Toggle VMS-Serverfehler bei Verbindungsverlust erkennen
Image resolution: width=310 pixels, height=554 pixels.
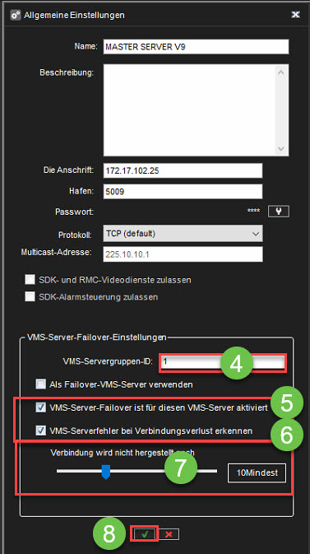[41, 431]
